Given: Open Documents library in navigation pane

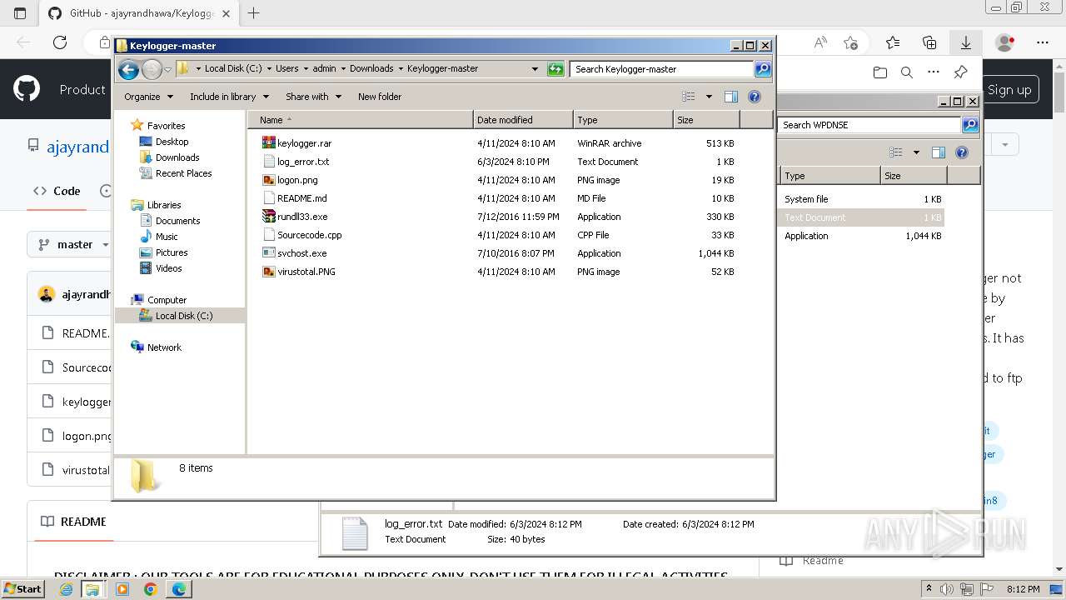Looking at the screenshot, I should 177,221.
